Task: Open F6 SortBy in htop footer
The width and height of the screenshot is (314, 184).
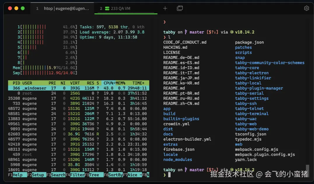Action: [x=113, y=175]
